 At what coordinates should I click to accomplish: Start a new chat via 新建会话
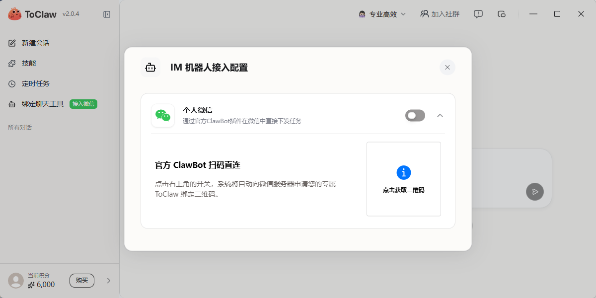35,43
